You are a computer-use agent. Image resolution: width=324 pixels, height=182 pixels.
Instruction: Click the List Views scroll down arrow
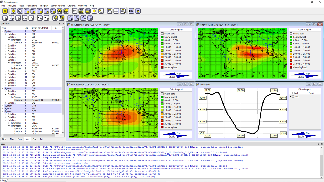pos(63,132)
